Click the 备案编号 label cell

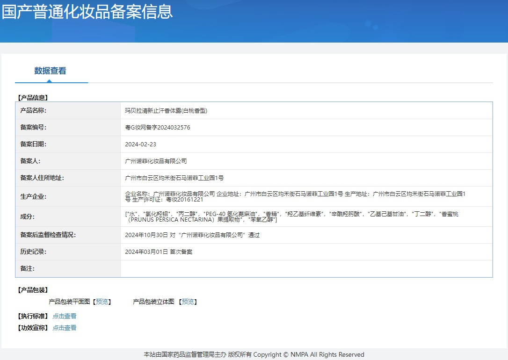[x=68, y=127]
